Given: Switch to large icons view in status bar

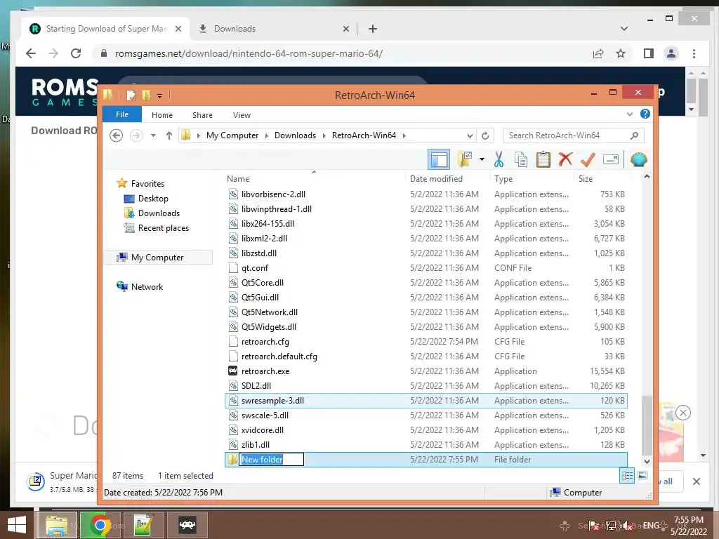Looking at the screenshot, I should [642, 476].
